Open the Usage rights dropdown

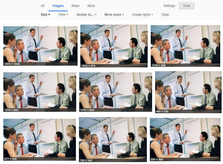click(142, 15)
